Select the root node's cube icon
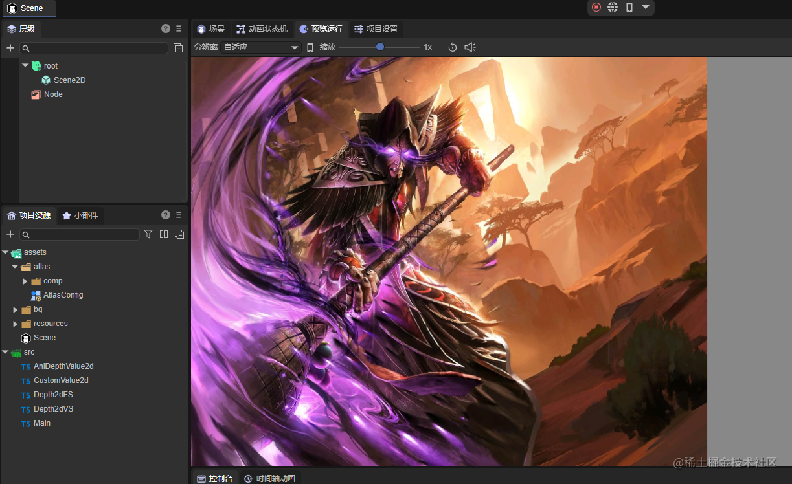Viewport: 792px width, 484px height. (x=36, y=65)
